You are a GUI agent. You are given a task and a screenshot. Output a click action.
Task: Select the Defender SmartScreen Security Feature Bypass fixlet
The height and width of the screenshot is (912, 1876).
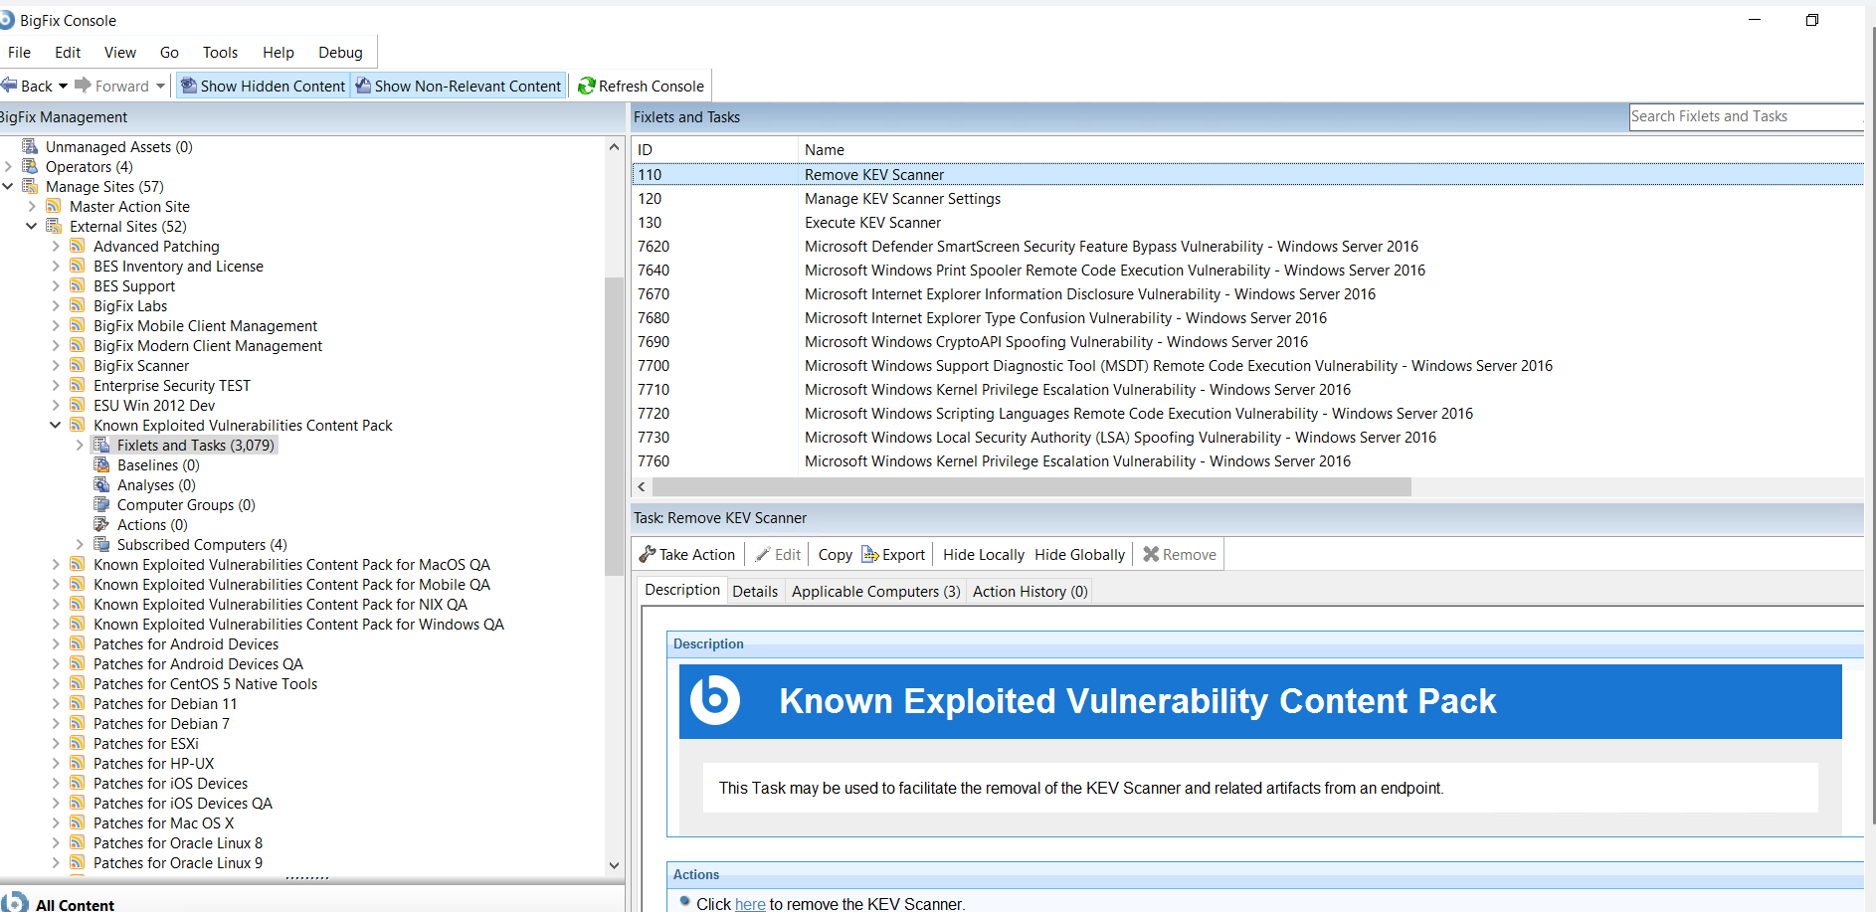1247,247
